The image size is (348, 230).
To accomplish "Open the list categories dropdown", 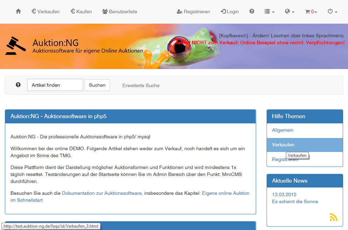I will tap(269, 11).
